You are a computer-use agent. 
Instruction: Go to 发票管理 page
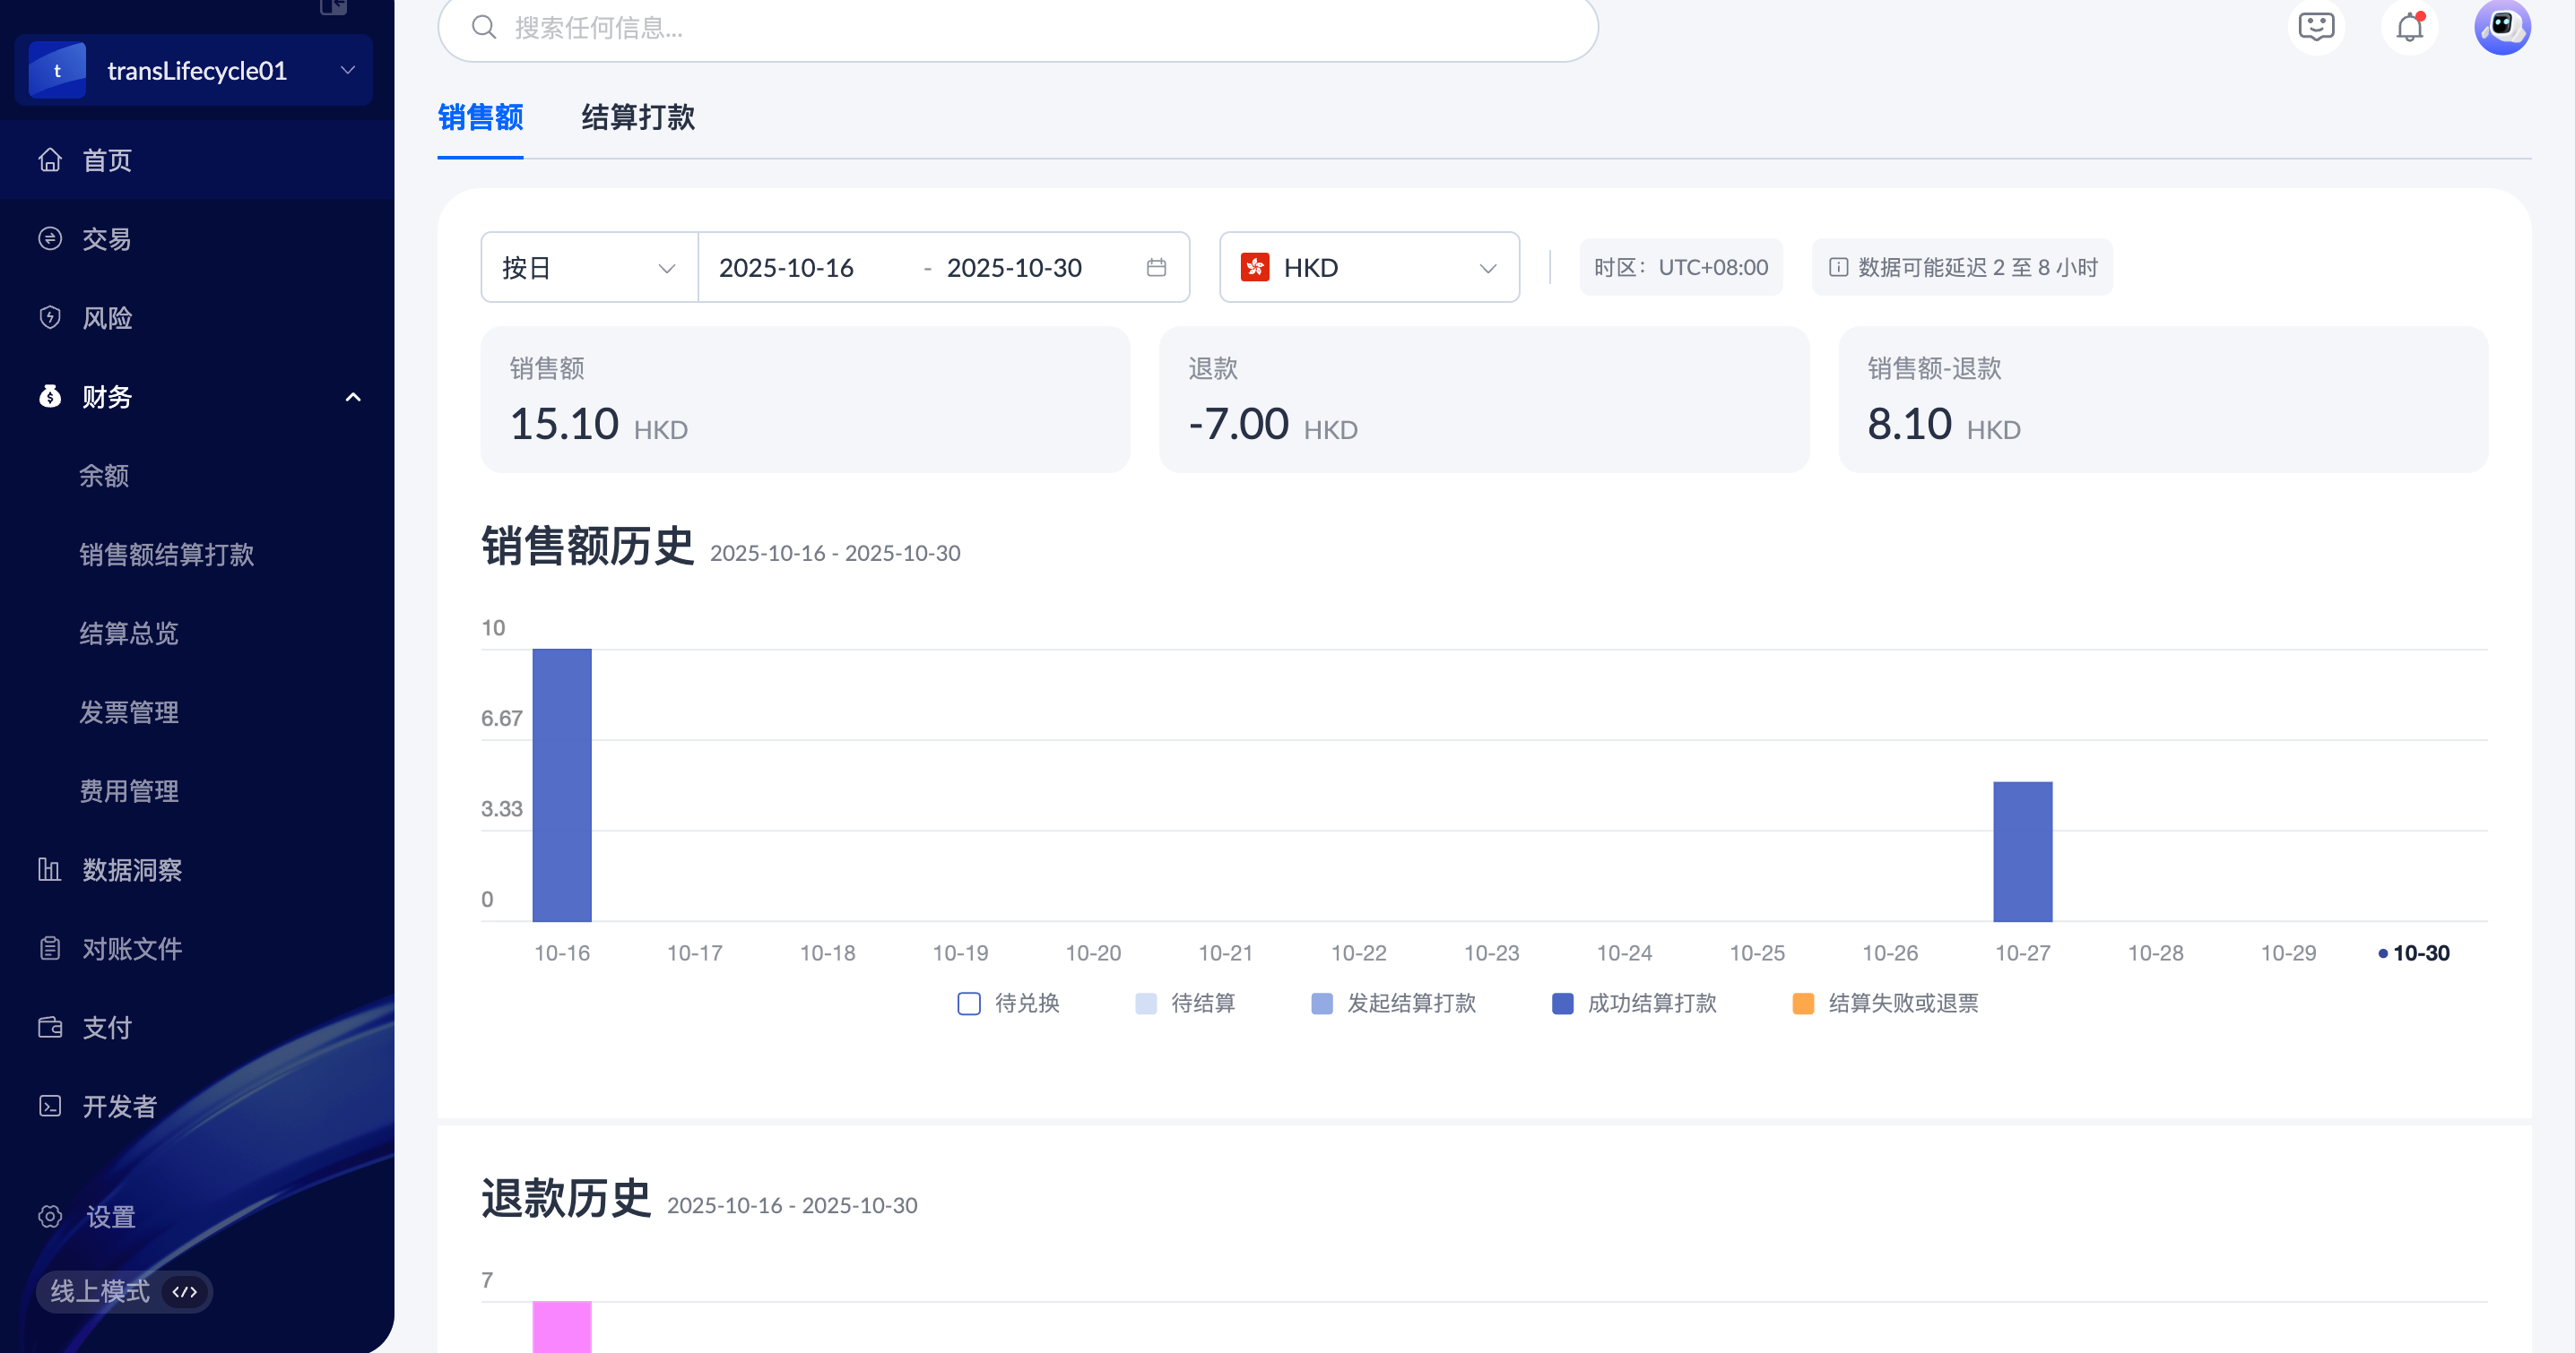pos(129,712)
